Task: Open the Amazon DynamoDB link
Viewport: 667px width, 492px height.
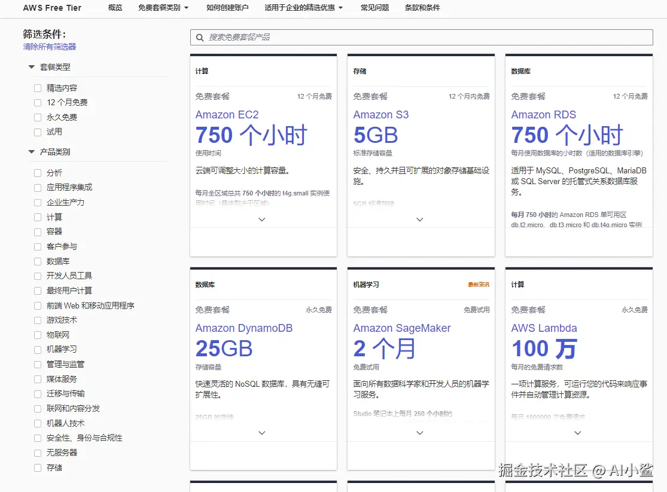Action: click(243, 328)
